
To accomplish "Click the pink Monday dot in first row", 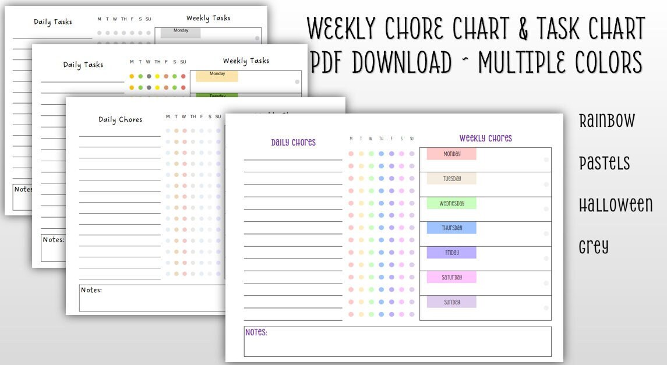I will (351, 153).
